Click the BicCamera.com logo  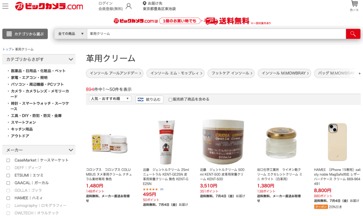click(x=49, y=6)
